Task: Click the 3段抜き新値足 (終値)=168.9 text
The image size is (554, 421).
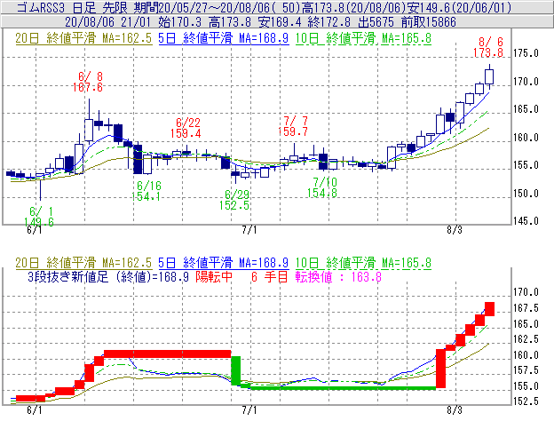Action: 108,277
